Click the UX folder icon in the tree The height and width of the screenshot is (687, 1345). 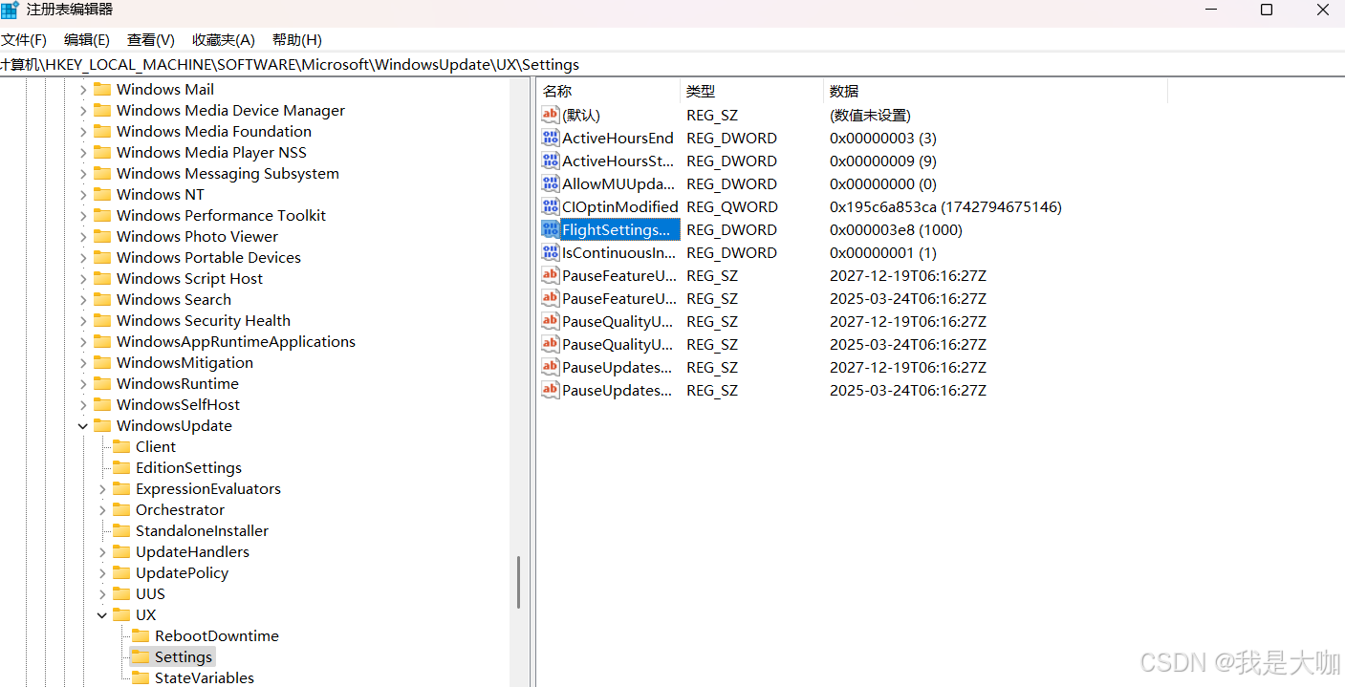point(123,614)
